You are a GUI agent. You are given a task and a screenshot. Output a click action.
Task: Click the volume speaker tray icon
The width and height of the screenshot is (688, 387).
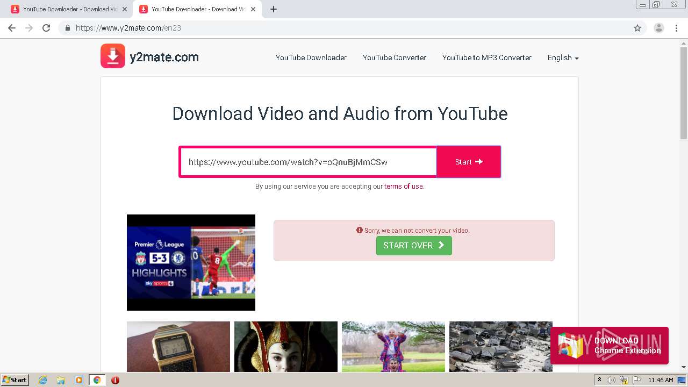[x=611, y=380]
